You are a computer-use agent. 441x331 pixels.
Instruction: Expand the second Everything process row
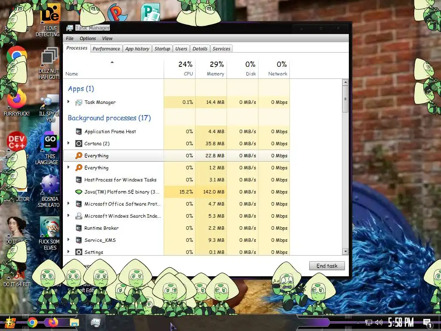pos(68,168)
